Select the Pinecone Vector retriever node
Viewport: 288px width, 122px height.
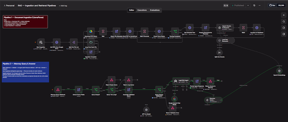point(213,100)
